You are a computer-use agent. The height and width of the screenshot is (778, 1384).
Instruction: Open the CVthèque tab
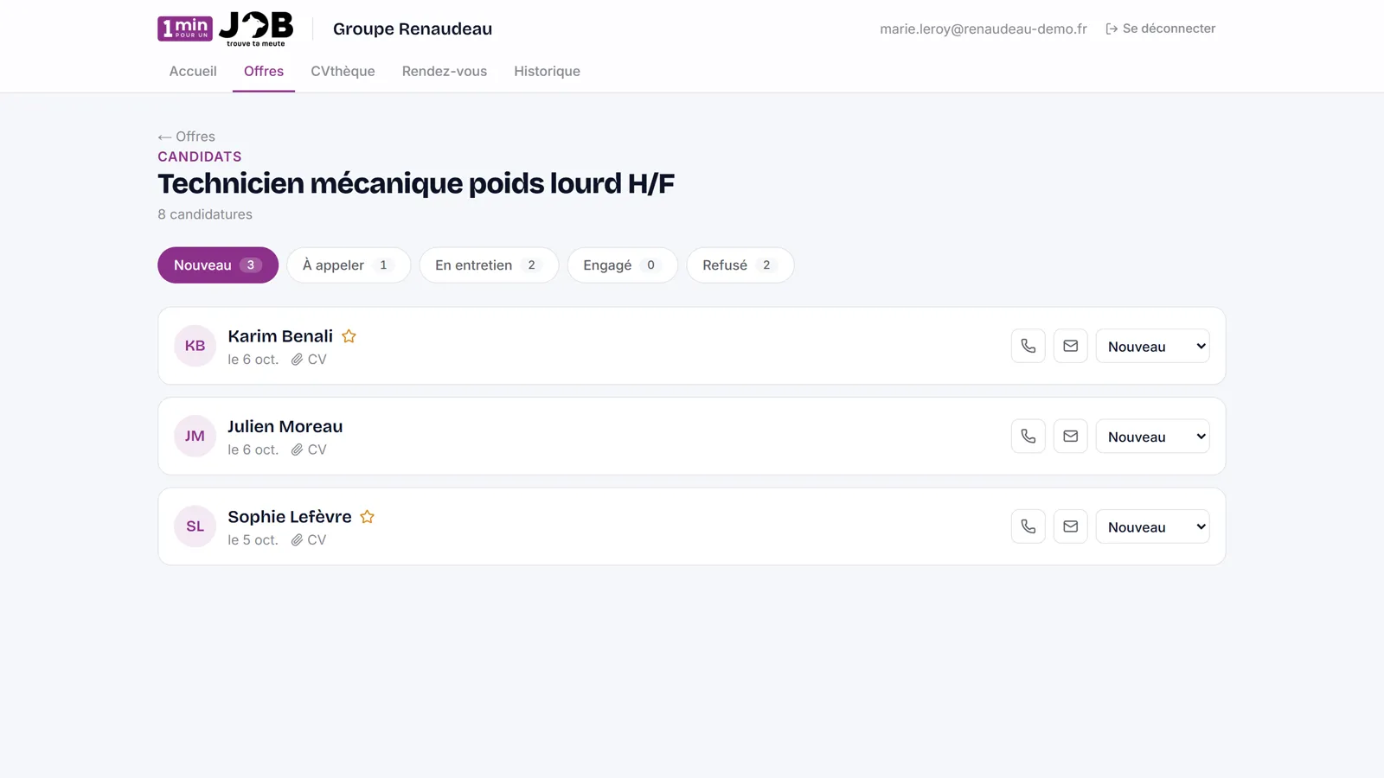tap(343, 72)
